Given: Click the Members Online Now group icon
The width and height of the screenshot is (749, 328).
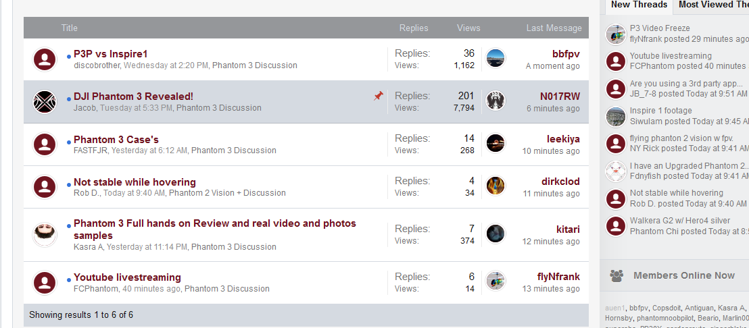Looking at the screenshot, I should [617, 275].
